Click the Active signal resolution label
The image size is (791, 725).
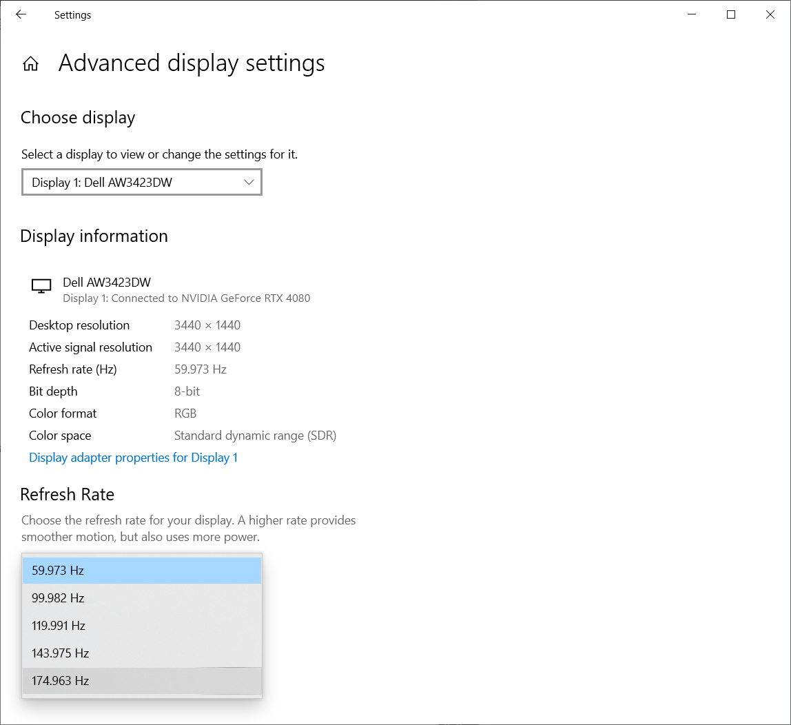click(x=91, y=347)
